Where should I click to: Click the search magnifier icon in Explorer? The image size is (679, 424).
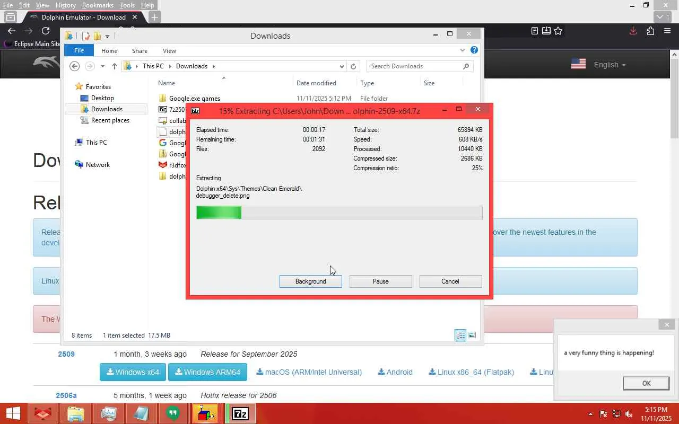coord(466,66)
